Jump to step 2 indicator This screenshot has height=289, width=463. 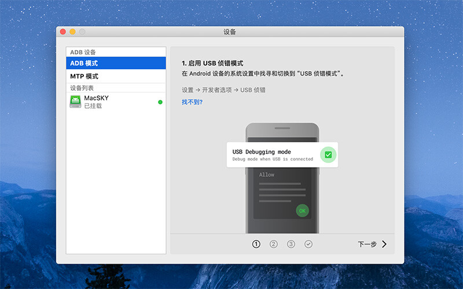(273, 244)
